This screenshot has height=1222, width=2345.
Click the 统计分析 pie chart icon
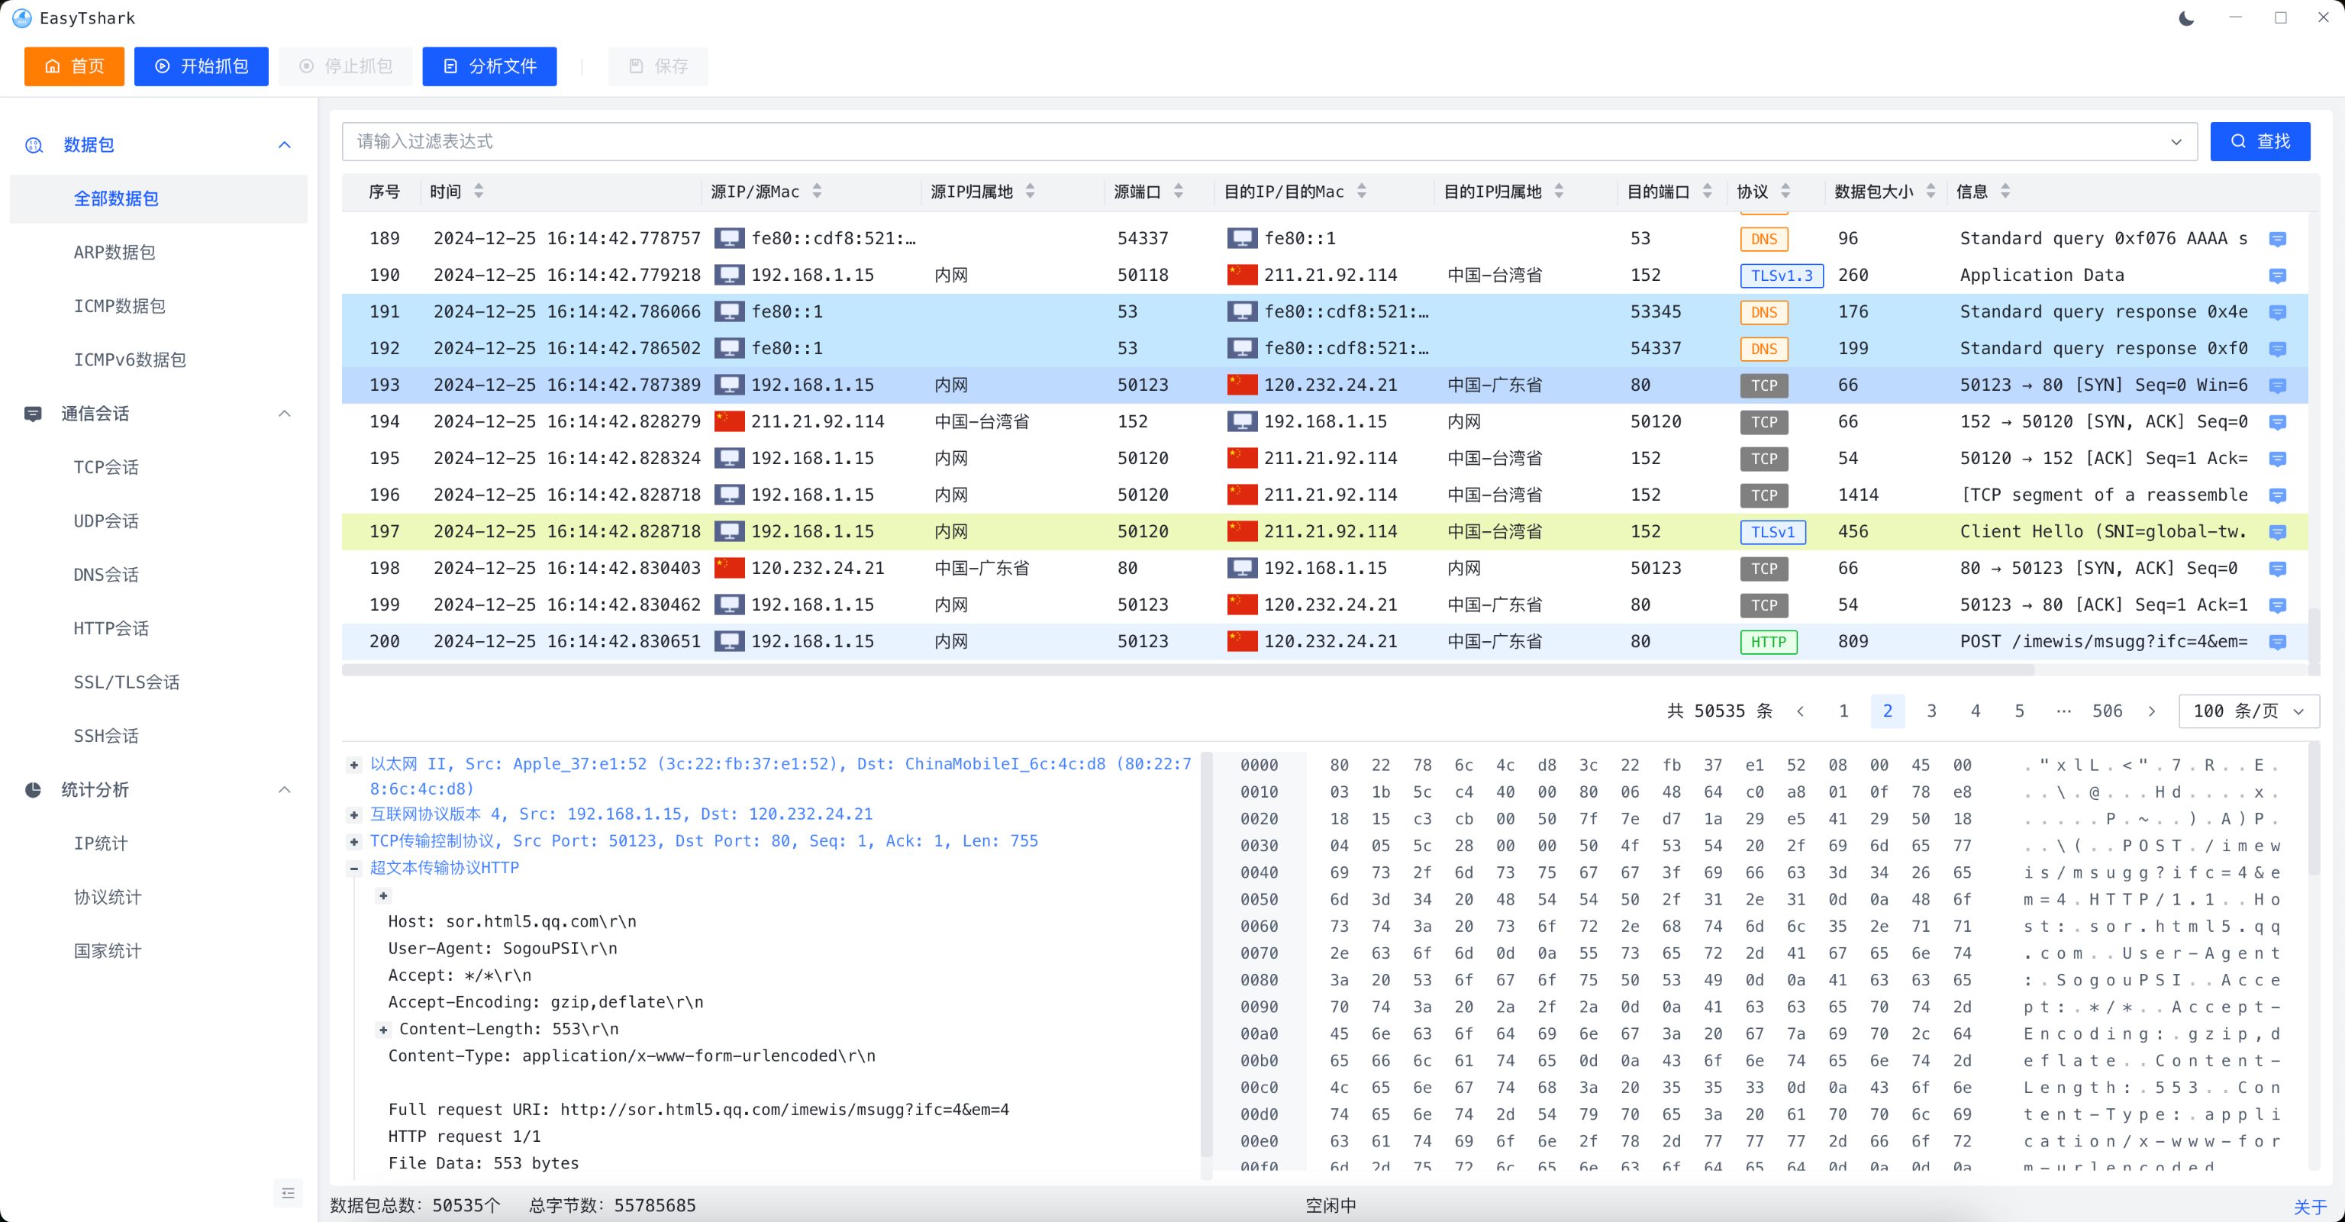(x=34, y=790)
